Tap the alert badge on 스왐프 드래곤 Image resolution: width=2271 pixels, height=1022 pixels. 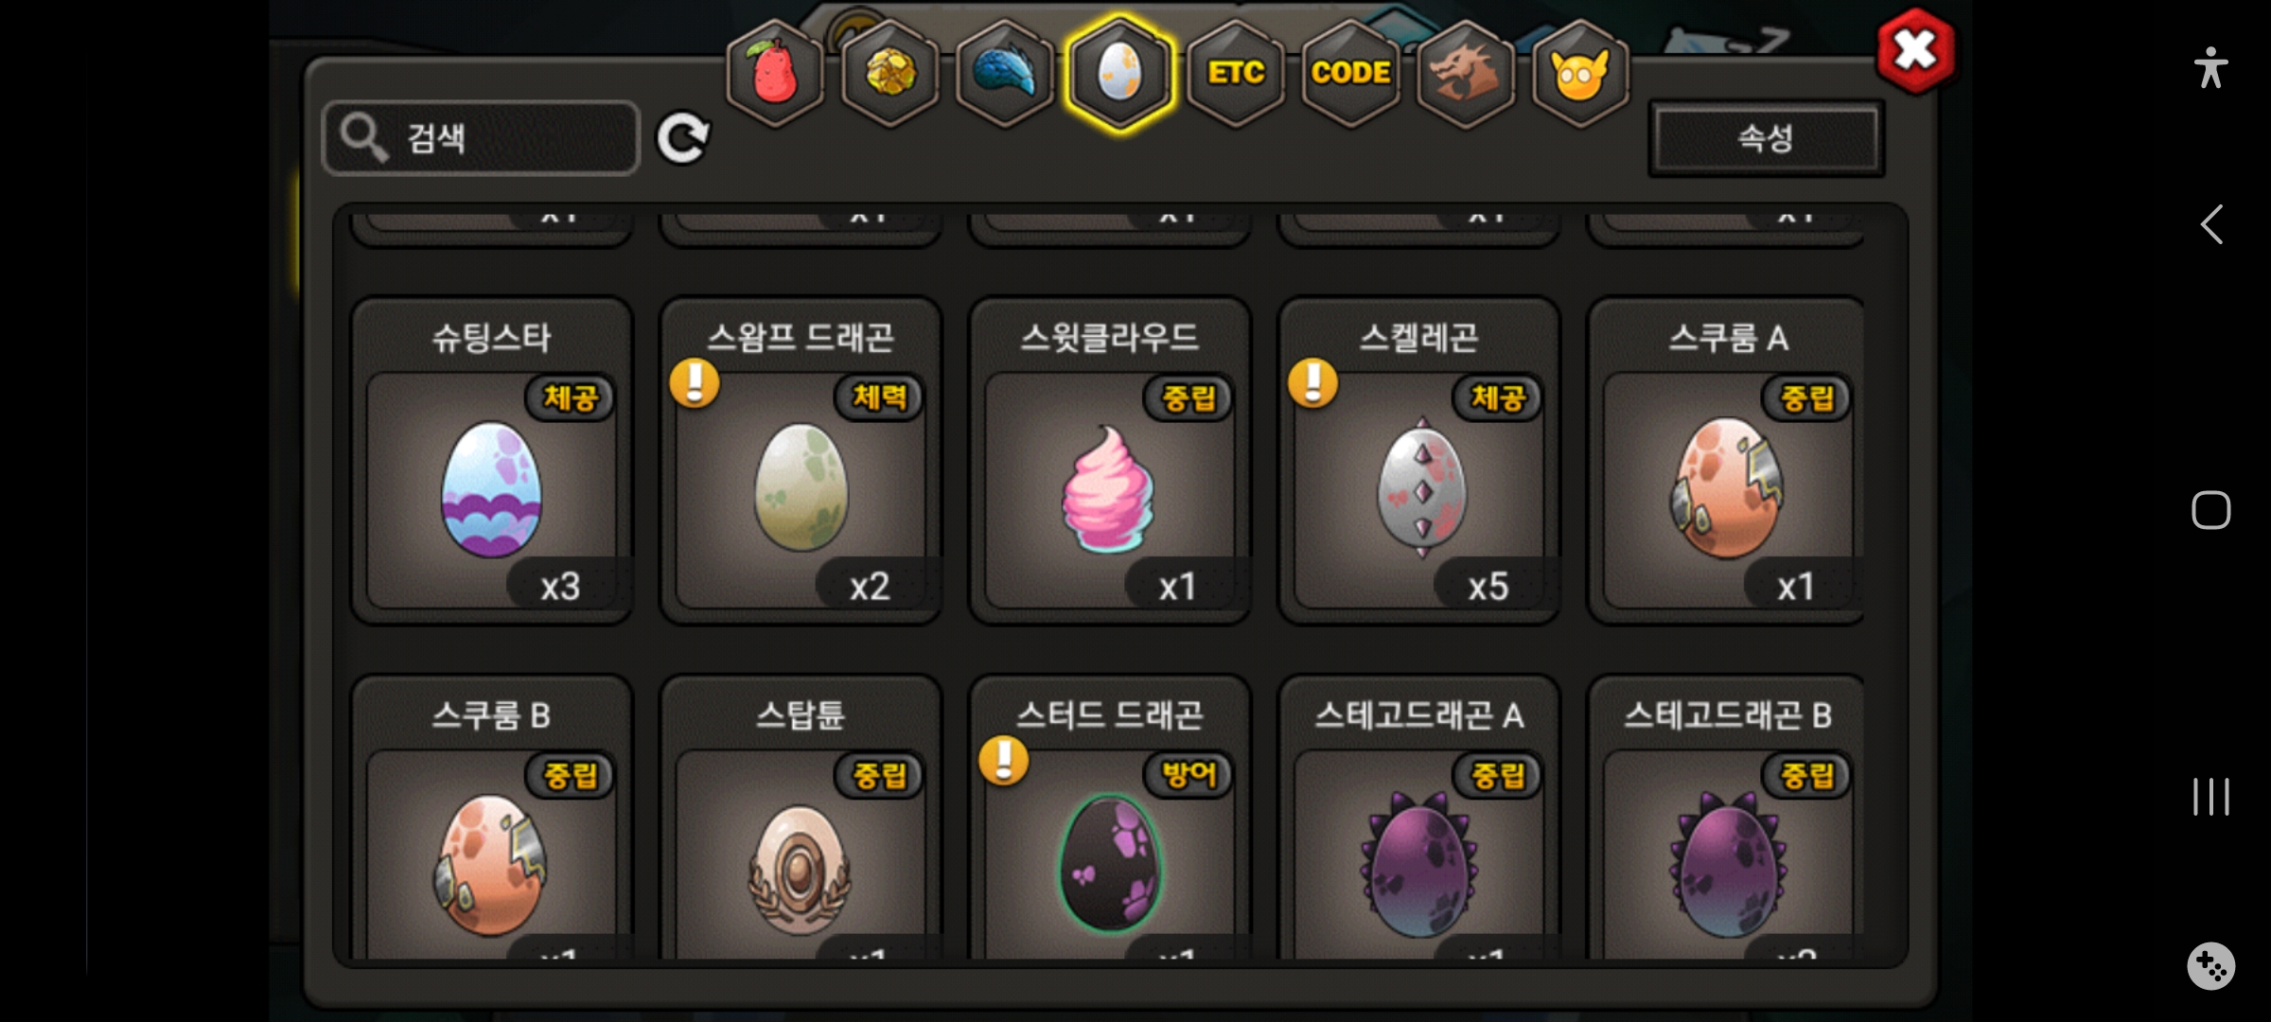click(695, 383)
